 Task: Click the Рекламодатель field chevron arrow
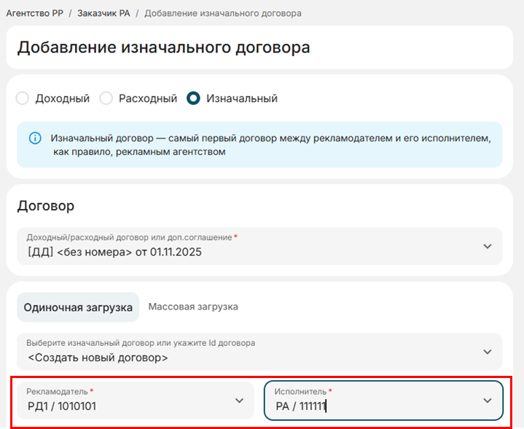tap(238, 401)
